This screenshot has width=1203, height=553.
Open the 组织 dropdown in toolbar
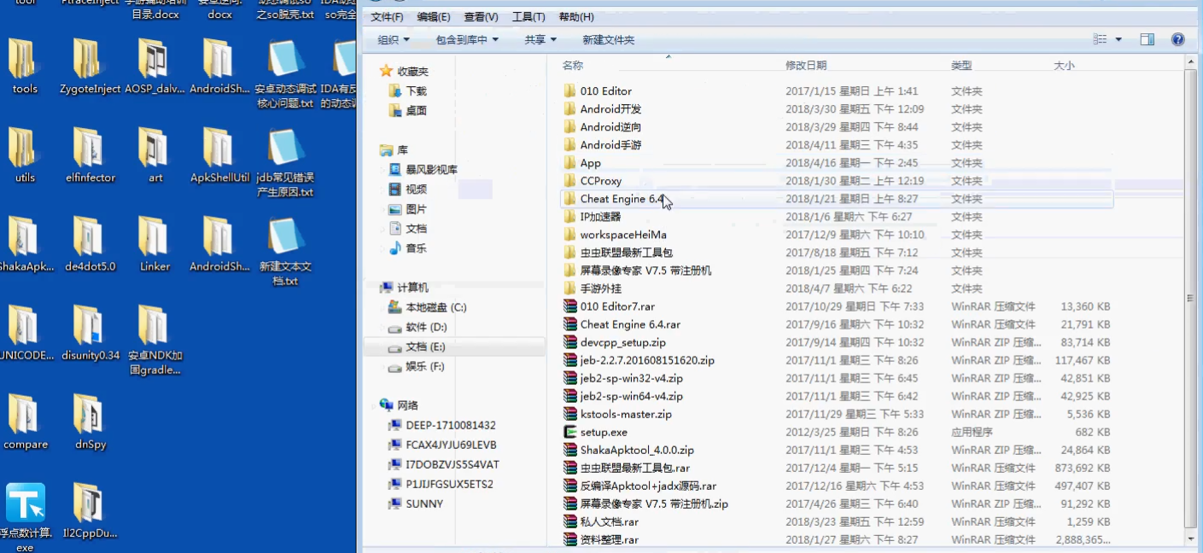pyautogui.click(x=394, y=40)
